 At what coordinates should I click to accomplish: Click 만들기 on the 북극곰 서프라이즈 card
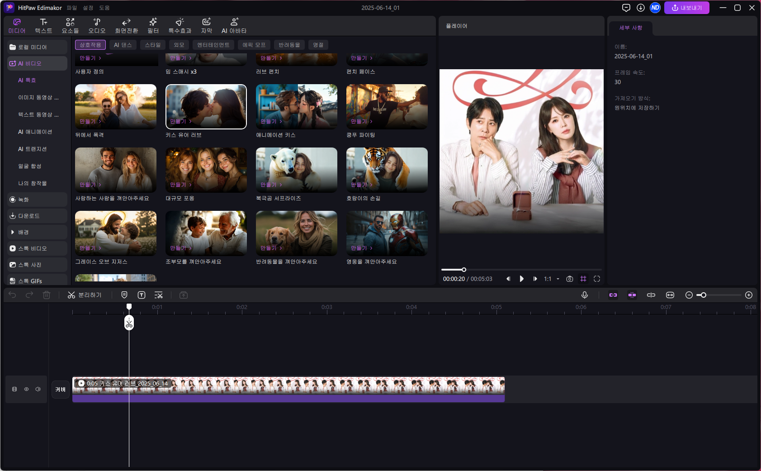(271, 185)
